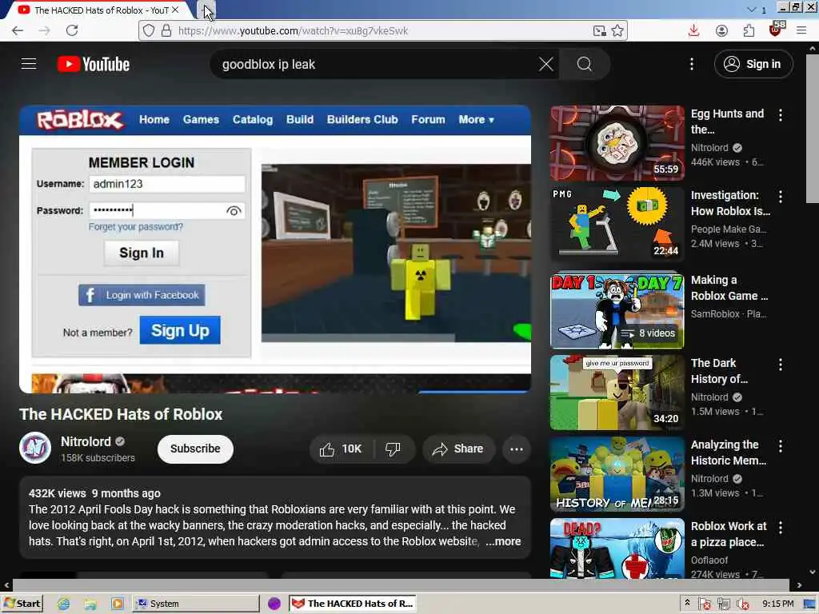Share this video
This screenshot has width=819, height=614.
click(458, 449)
